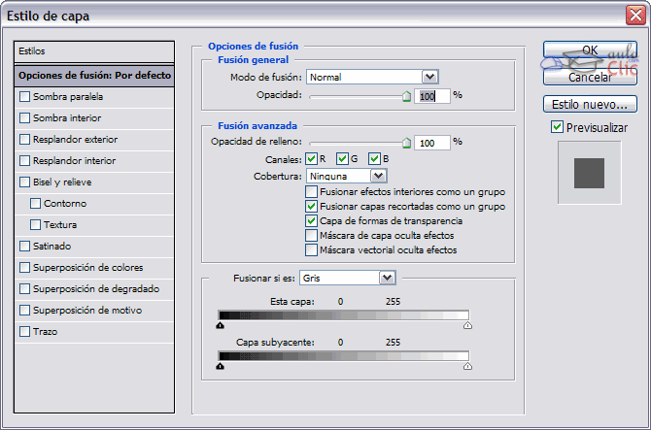Enable Máscara de capa oculta efectos
Screen dimensions: 651x430
pyautogui.click(x=311, y=236)
